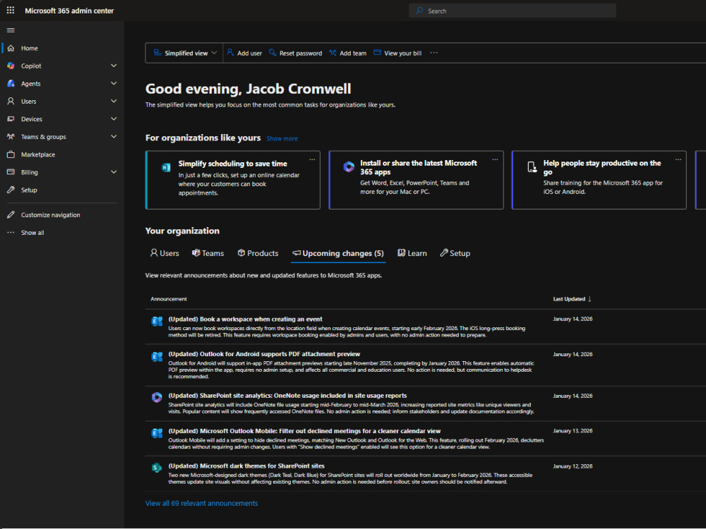Open the Simplified view dropdown

click(x=185, y=53)
